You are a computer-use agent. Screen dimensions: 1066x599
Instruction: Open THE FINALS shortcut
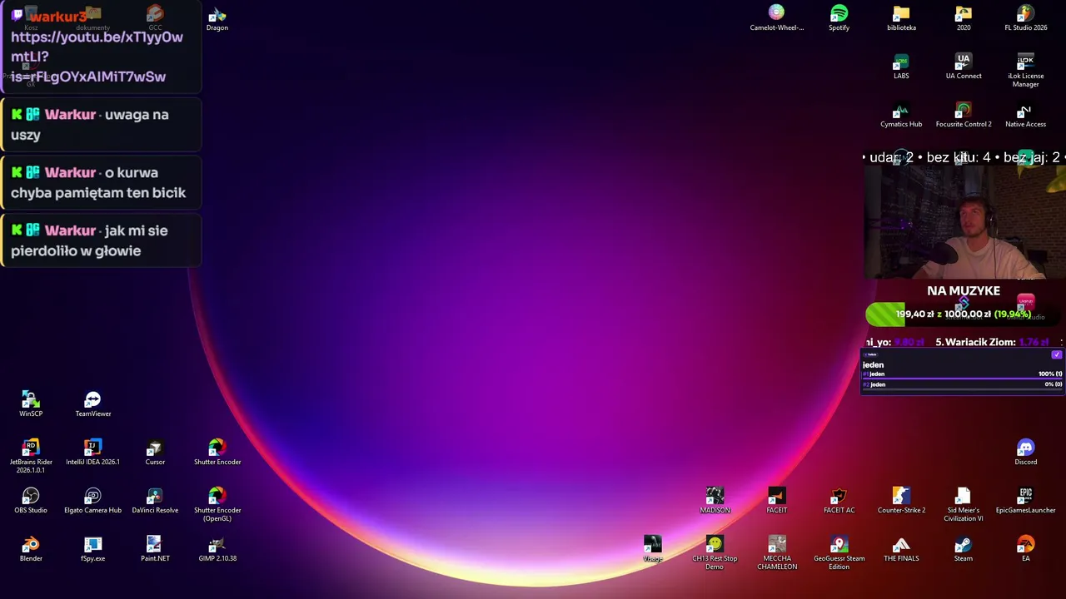[901, 549]
